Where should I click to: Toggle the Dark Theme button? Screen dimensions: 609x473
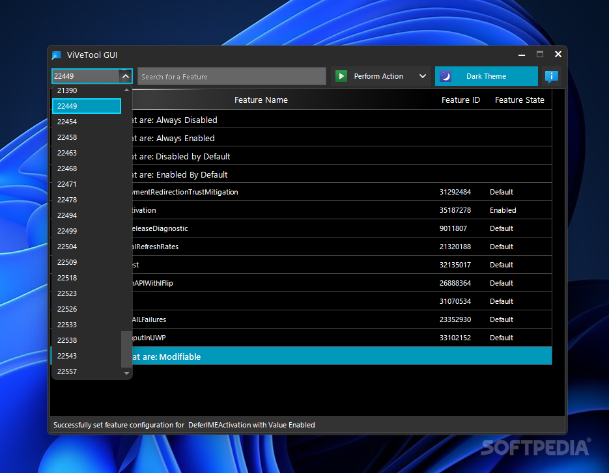[487, 76]
